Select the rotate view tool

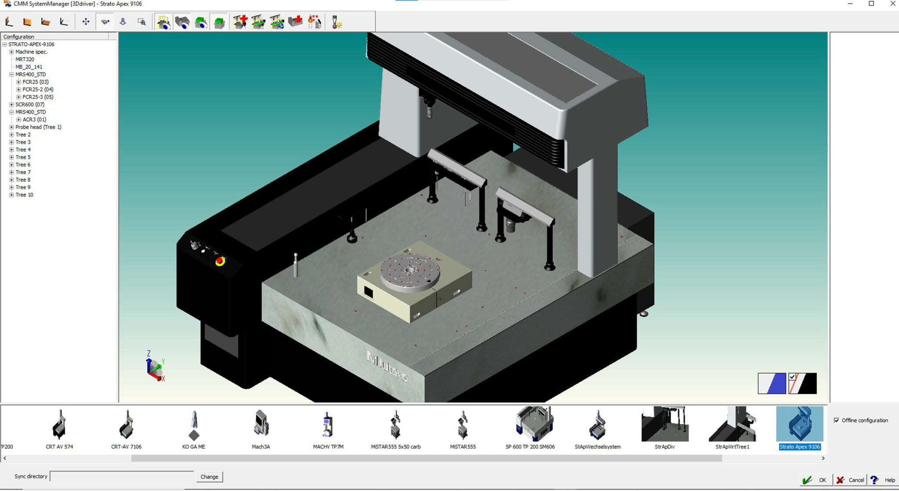[105, 21]
